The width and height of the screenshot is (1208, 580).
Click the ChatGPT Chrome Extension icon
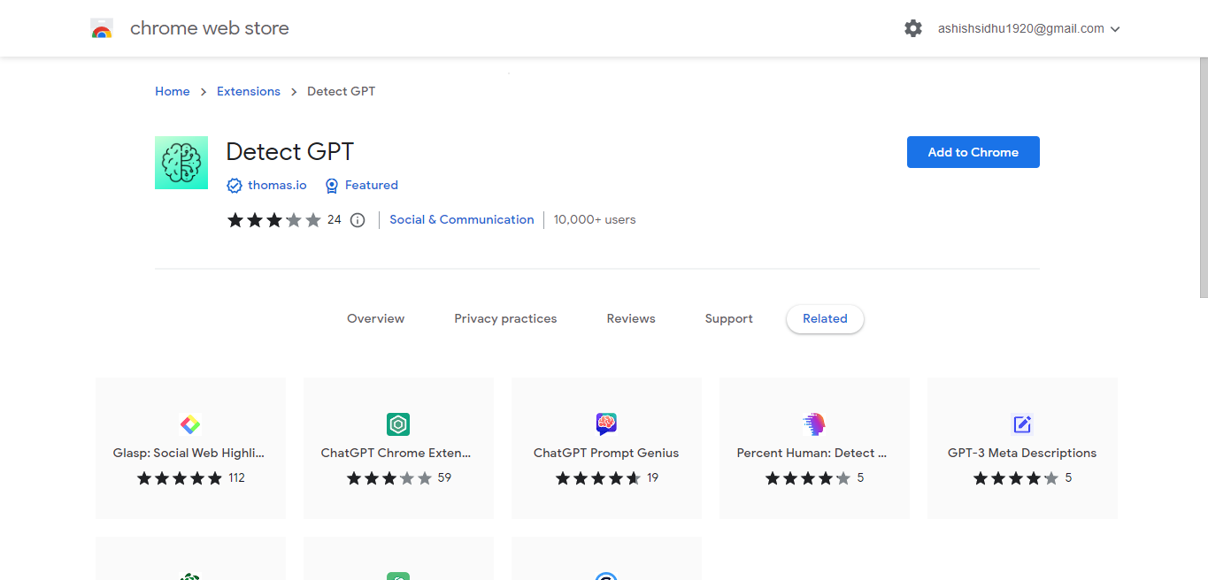pyautogui.click(x=398, y=424)
